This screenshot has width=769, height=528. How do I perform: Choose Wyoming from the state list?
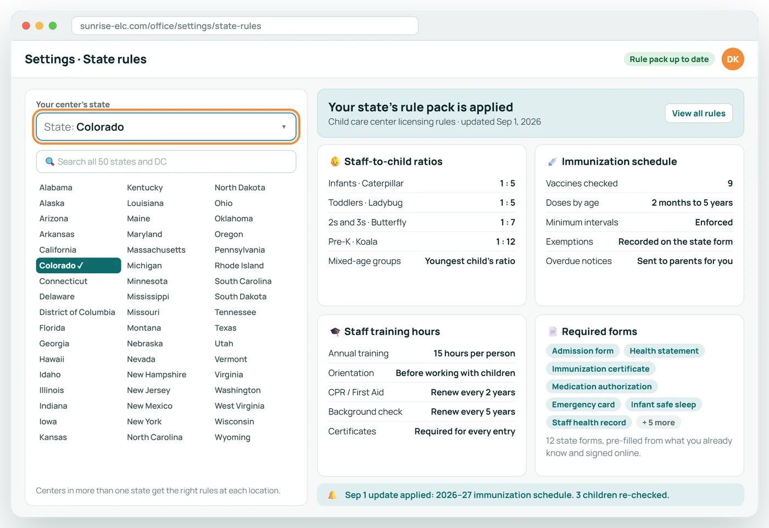coord(232,437)
